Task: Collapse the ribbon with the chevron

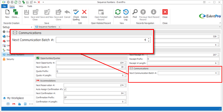Action: tap(220, 23)
